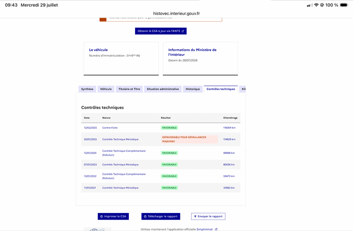Click the 80036 km value
Screen dimensions: 353x231
point(229,165)
